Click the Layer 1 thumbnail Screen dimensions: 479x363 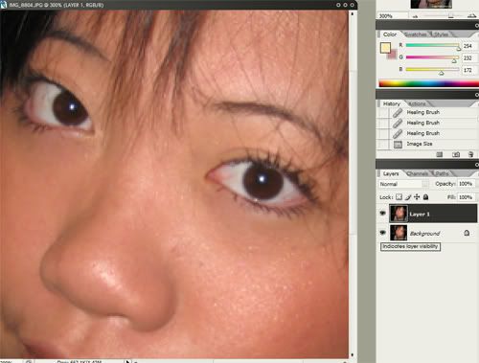click(399, 214)
